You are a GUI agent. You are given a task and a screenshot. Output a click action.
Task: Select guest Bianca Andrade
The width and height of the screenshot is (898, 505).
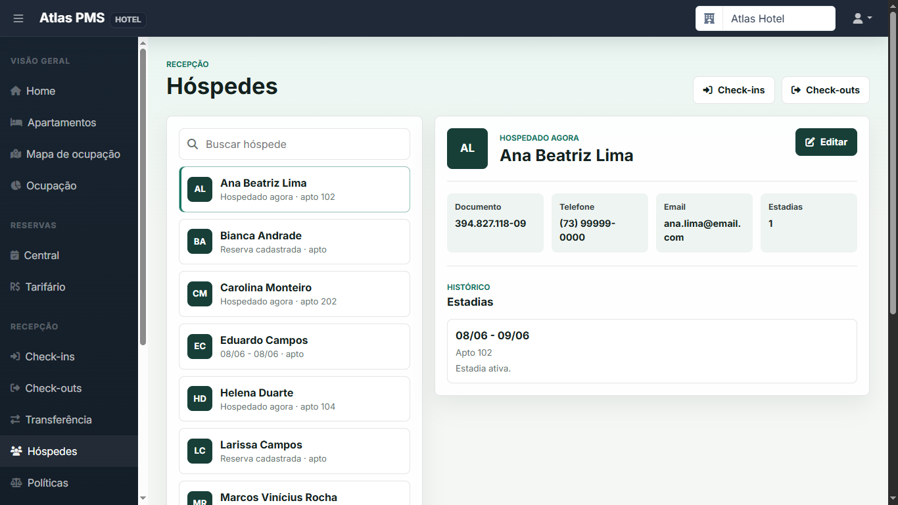pos(295,241)
